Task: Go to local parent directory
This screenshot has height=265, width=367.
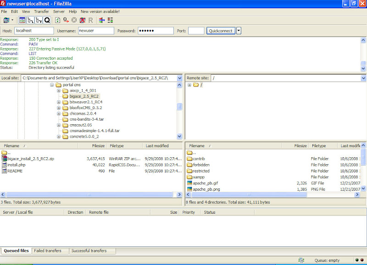Action: coord(6,153)
